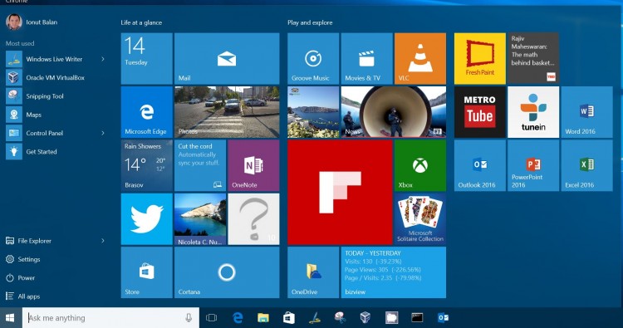The image size is (623, 328).
Task: Open Microsoft Edge tile
Action: pos(146,112)
